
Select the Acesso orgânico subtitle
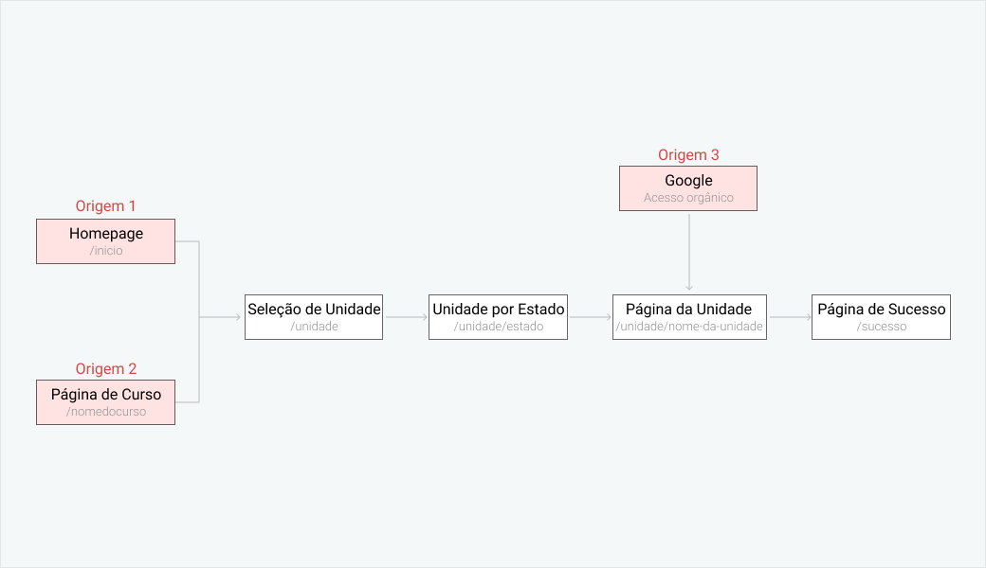[688, 198]
